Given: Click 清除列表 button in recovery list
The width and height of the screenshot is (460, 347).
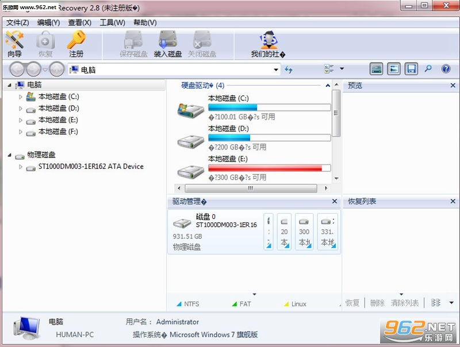Looking at the screenshot, I should (x=405, y=303).
